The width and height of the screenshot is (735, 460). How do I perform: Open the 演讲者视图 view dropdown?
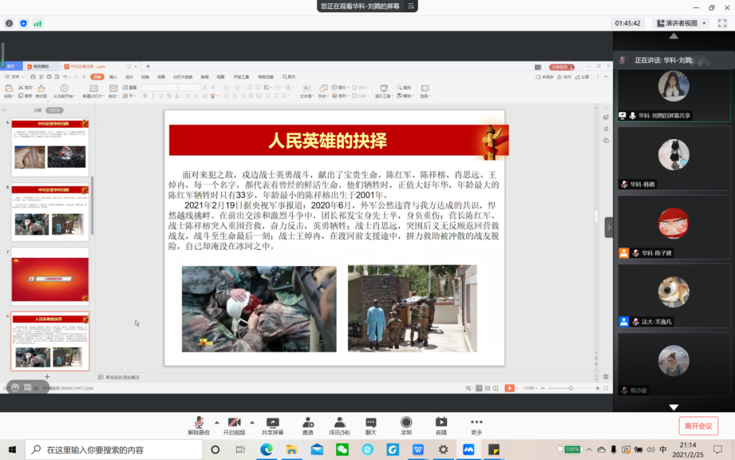click(x=681, y=23)
